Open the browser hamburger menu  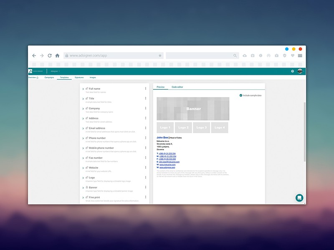pyautogui.click(x=300, y=56)
